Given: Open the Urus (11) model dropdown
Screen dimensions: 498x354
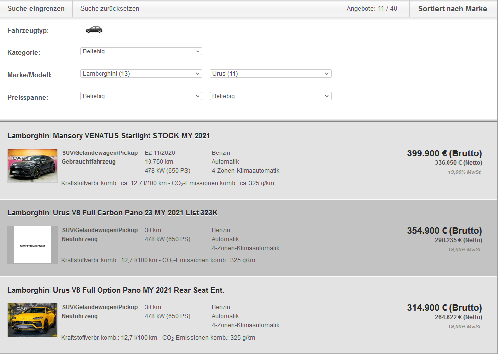Looking at the screenshot, I should [271, 73].
